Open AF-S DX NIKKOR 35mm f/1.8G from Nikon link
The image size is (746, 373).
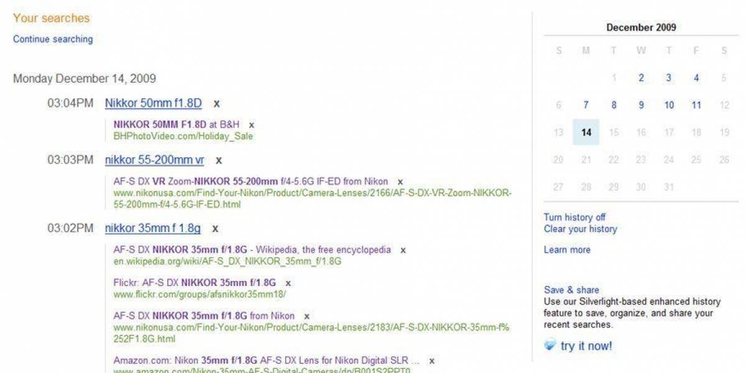(x=204, y=316)
